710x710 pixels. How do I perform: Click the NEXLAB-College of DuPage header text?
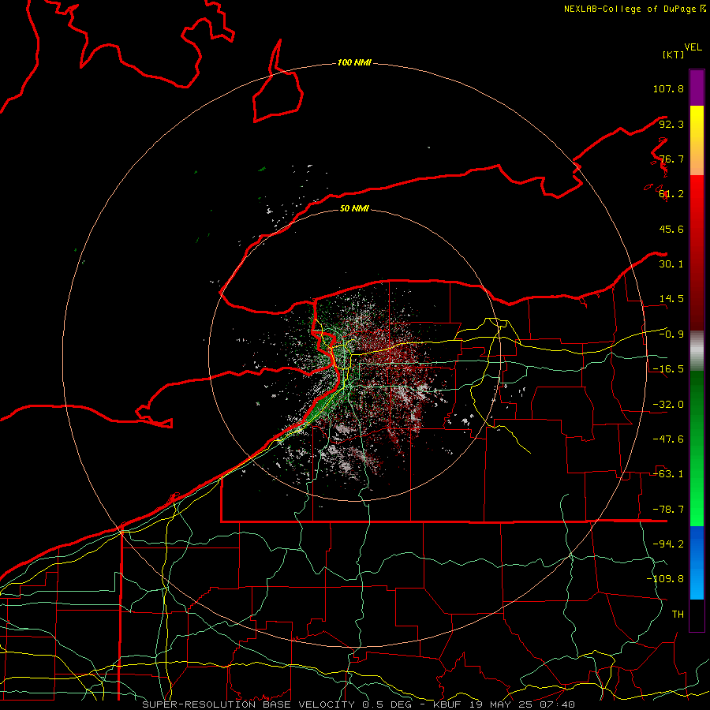click(x=634, y=9)
